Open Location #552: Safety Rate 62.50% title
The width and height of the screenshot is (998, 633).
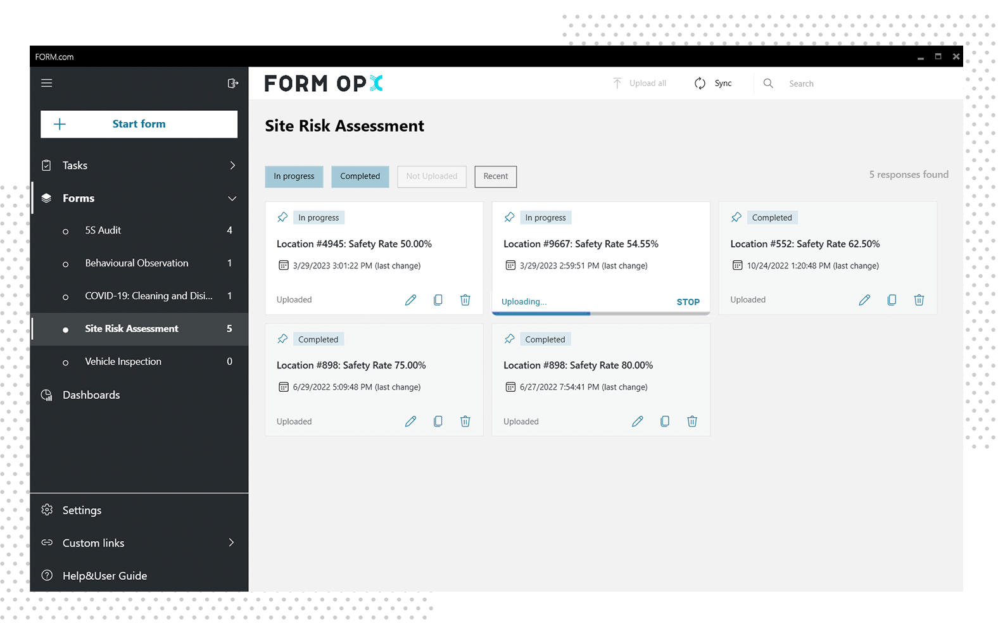pos(805,244)
